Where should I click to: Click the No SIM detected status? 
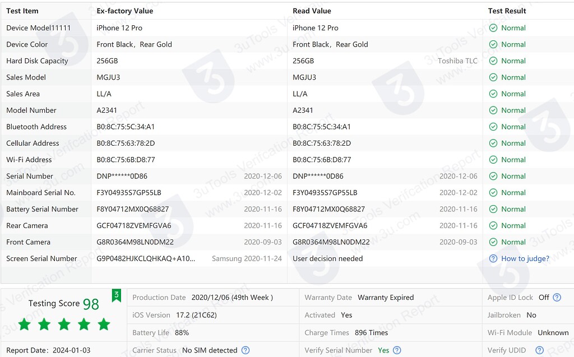(x=210, y=350)
